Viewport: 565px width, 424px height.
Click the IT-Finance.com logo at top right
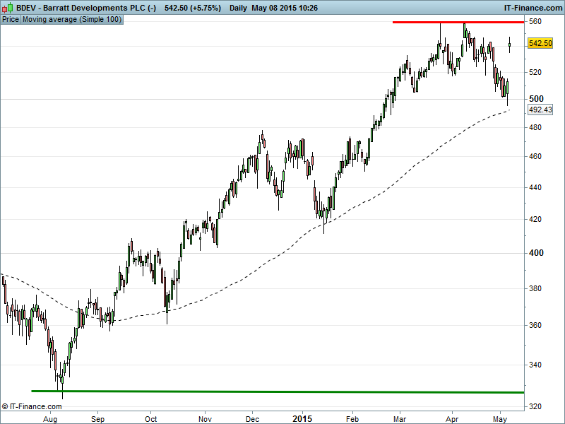point(532,8)
